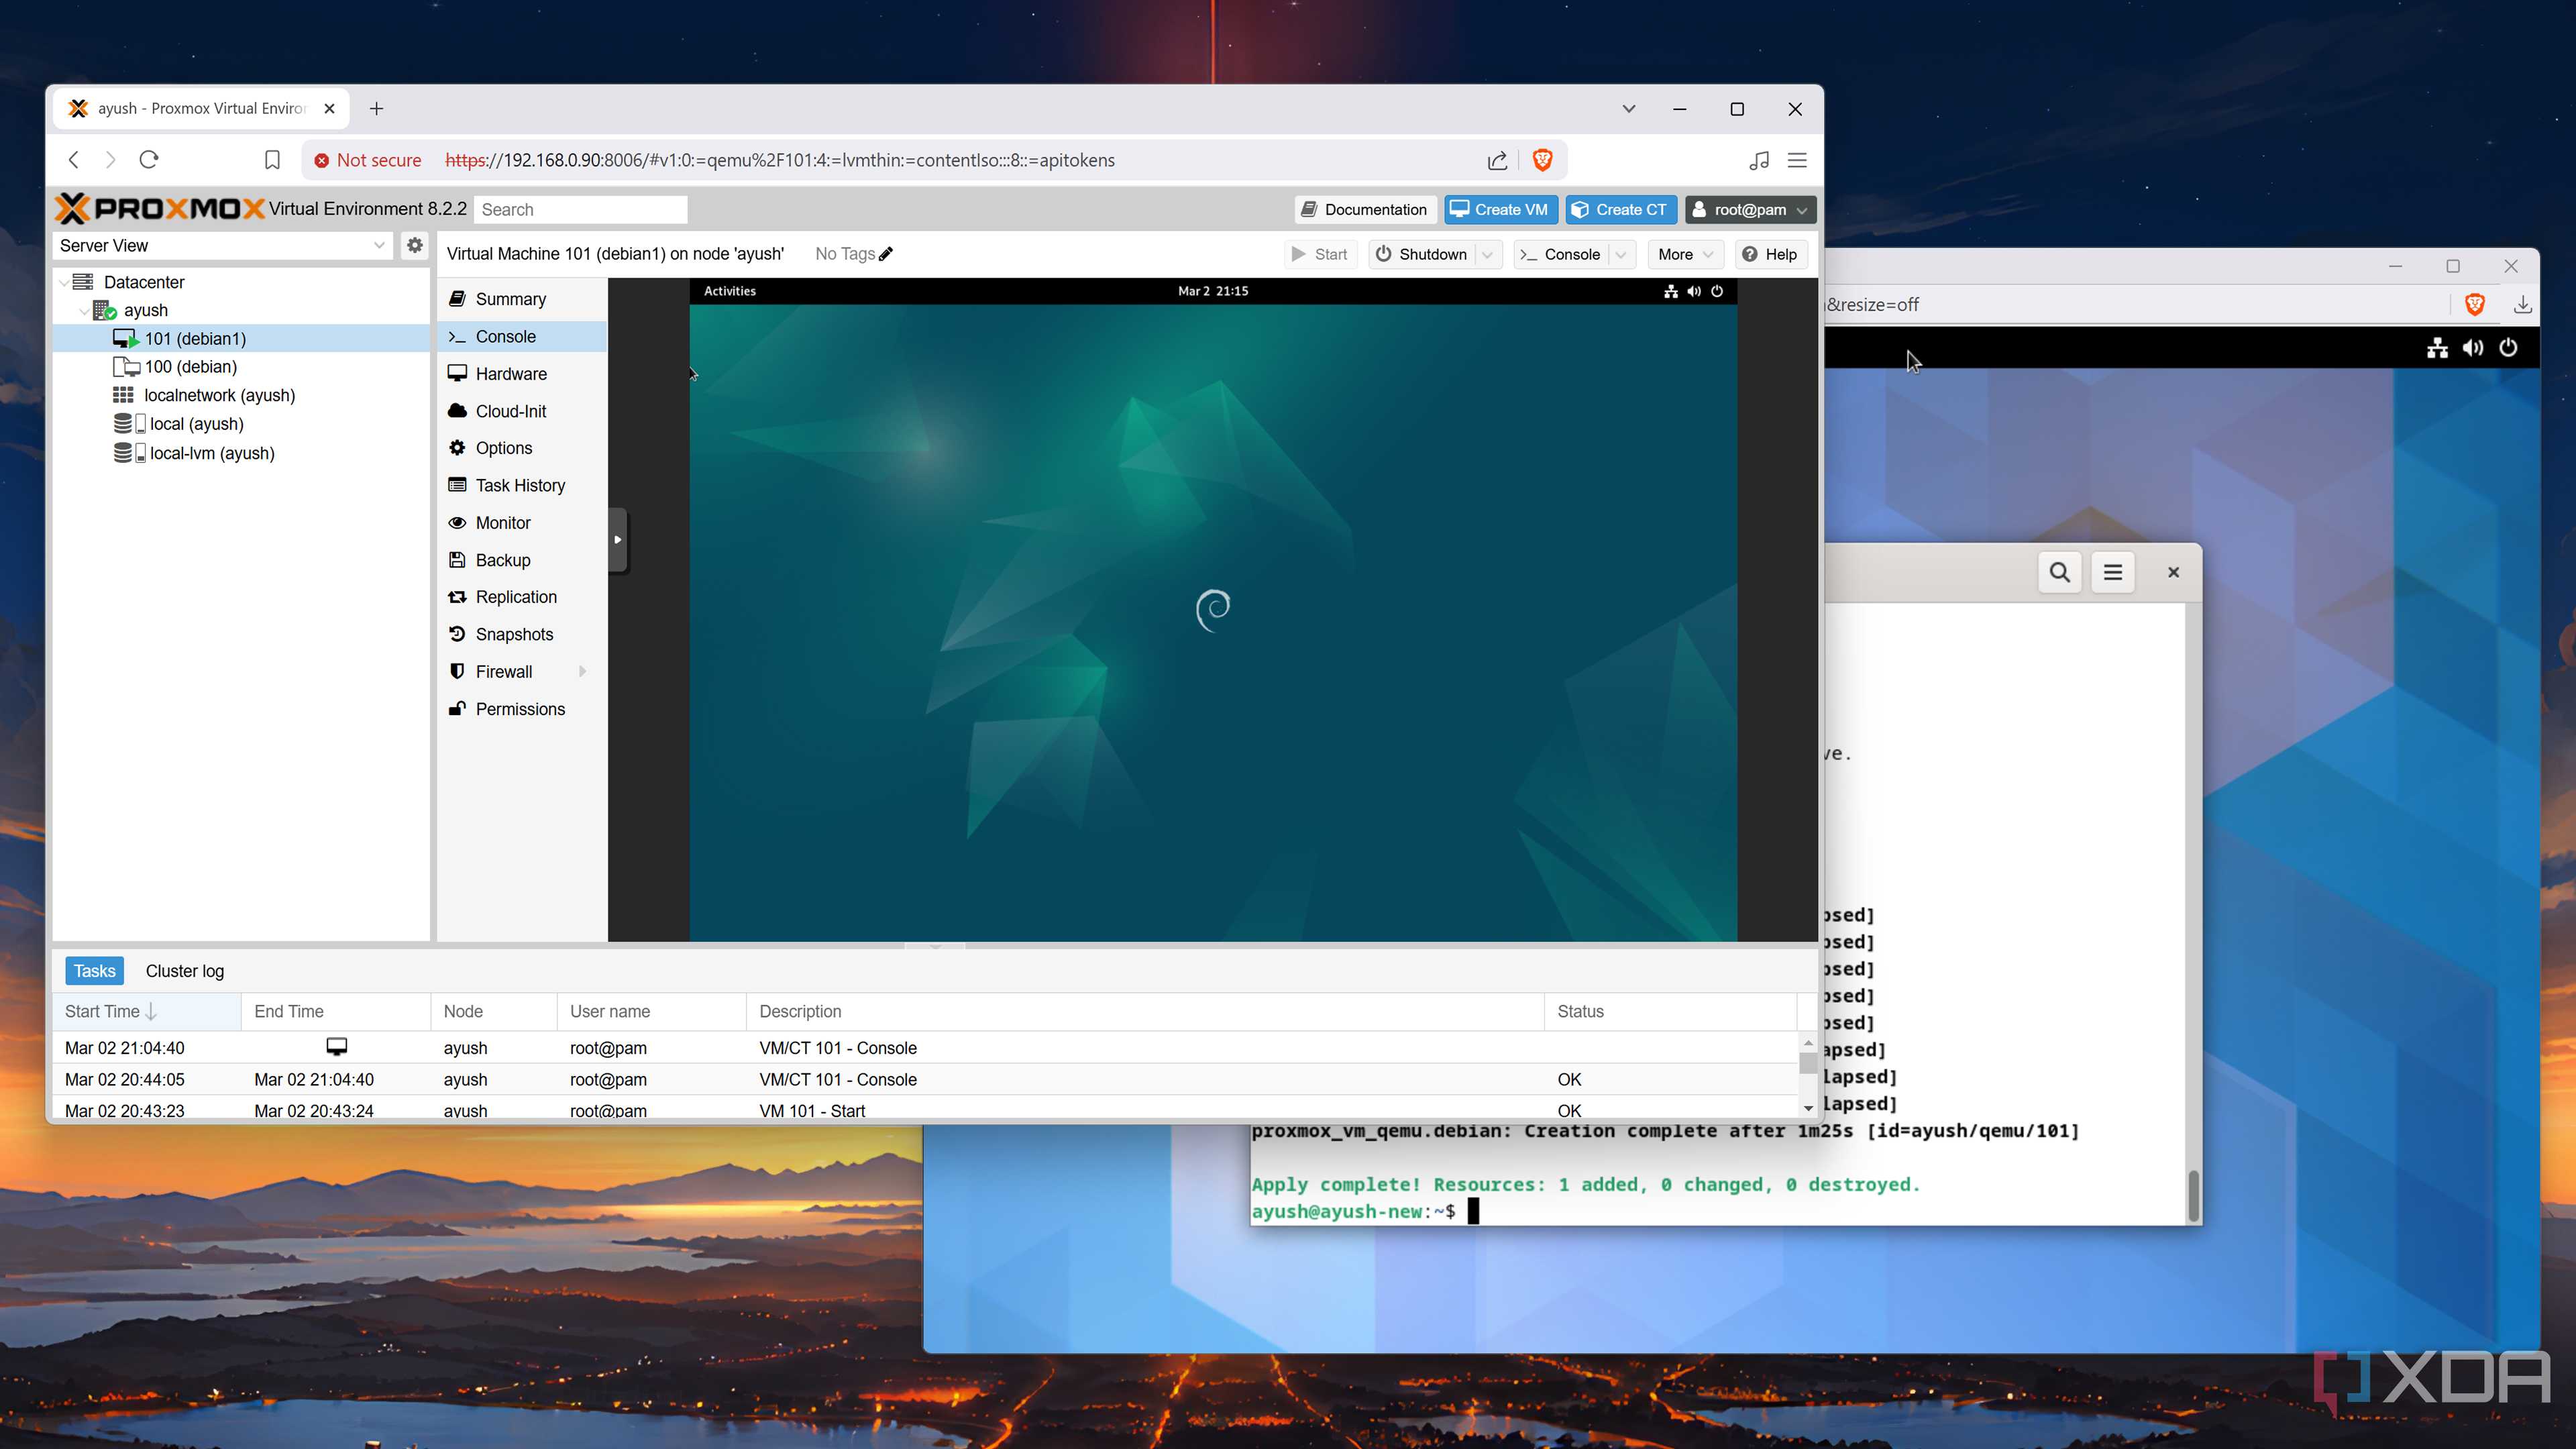This screenshot has height=1449, width=2576.
Task: Open Hardware settings of the VM
Action: point(510,374)
